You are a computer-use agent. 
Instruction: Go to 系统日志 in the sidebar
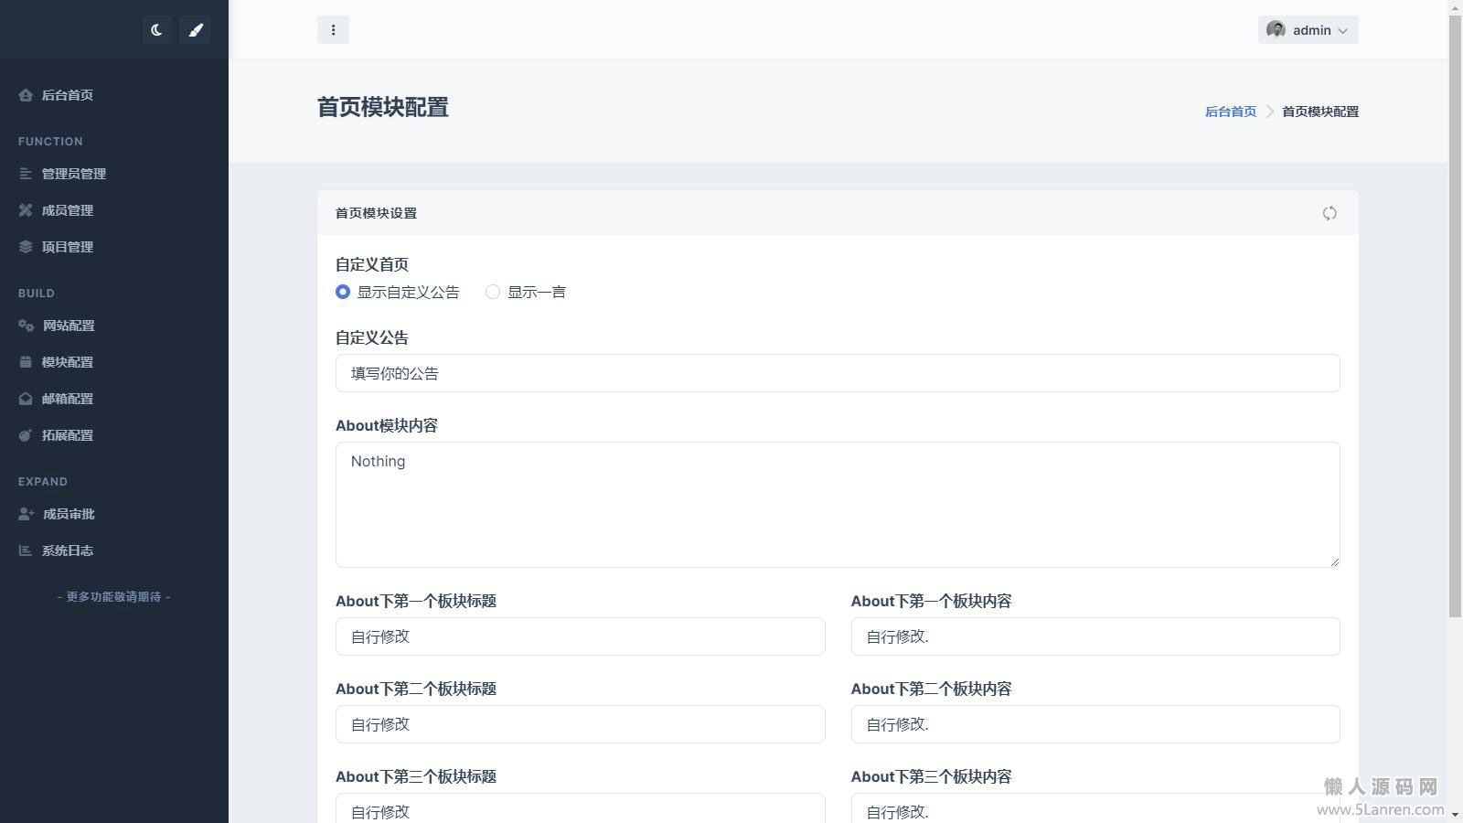(x=68, y=550)
